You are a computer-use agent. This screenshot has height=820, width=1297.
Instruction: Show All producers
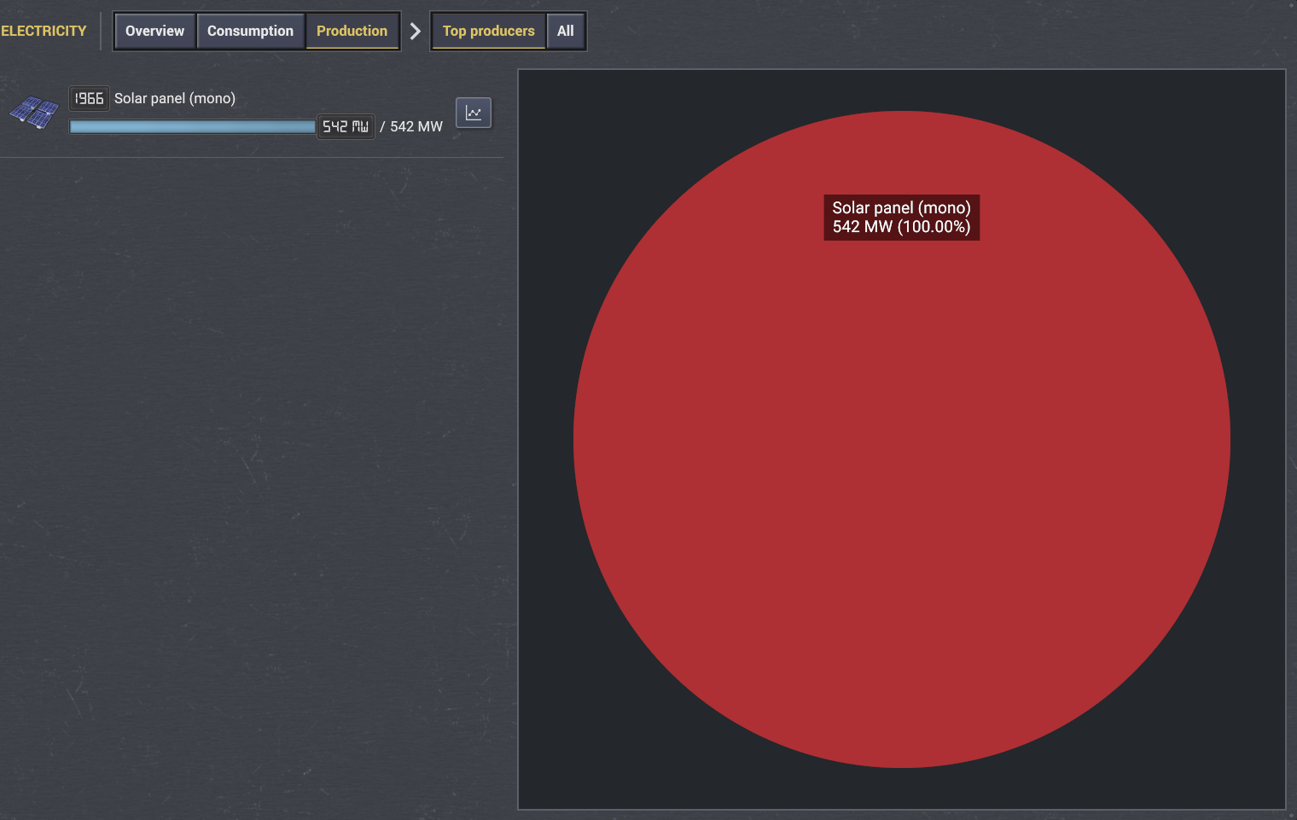566,31
